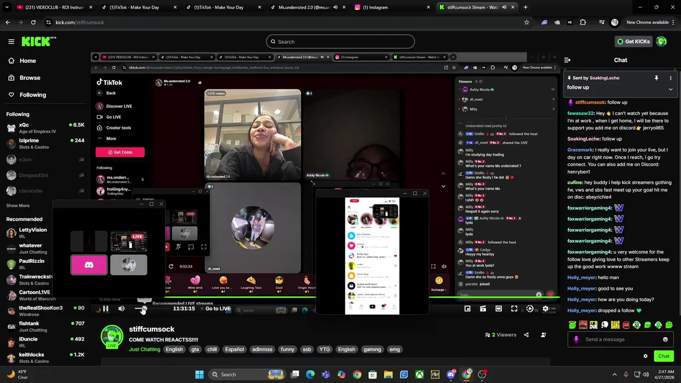Click the adinross stream tag
The image size is (681, 383).
pyautogui.click(x=262, y=349)
